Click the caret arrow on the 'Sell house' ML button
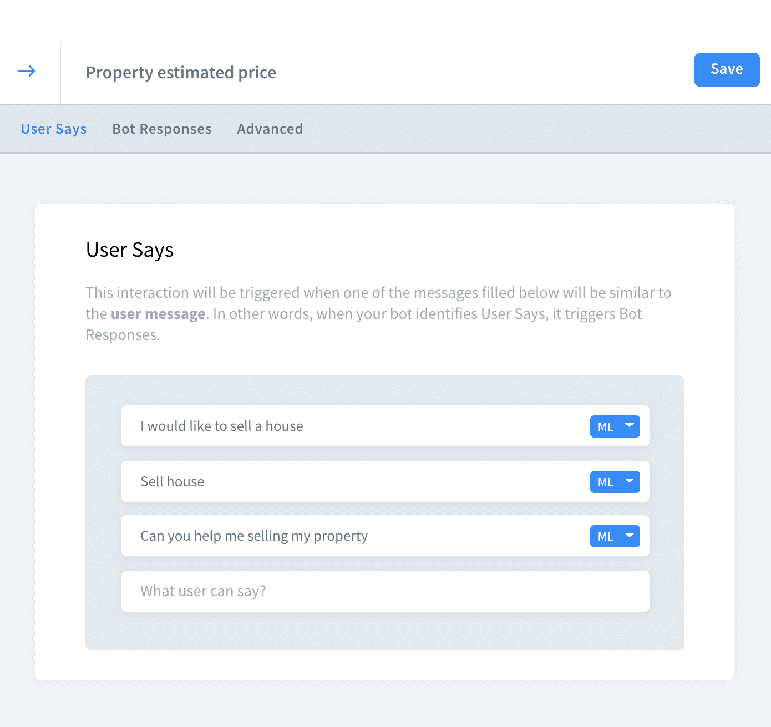 point(629,481)
